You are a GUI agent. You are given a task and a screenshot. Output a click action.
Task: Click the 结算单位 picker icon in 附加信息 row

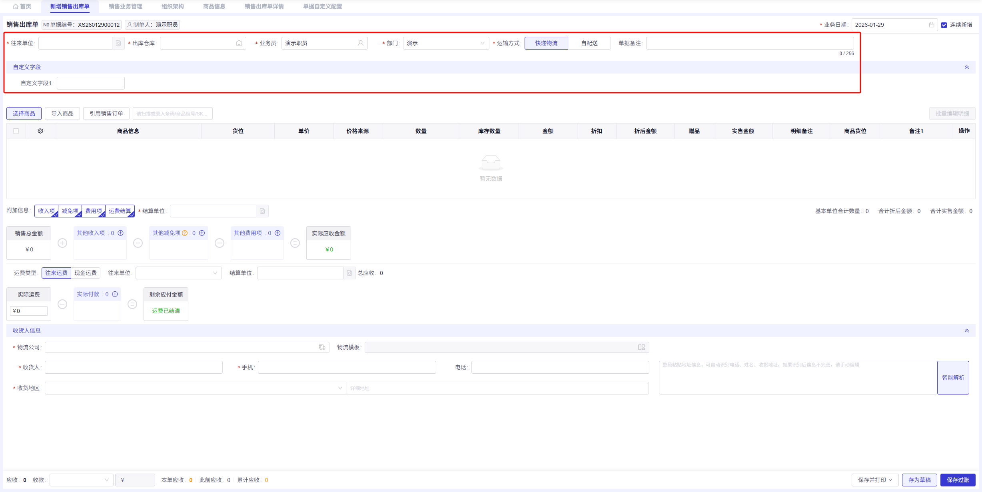[262, 211]
